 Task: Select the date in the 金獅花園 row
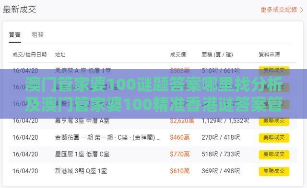[25, 137]
